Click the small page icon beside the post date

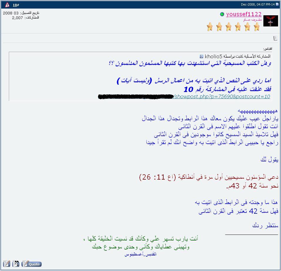[277, 4]
